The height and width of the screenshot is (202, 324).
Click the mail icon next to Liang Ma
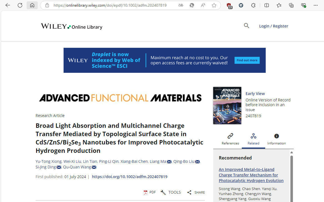click(x=169, y=162)
